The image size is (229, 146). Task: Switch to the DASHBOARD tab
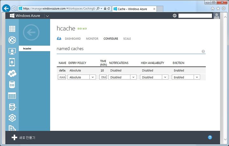tap(73, 39)
